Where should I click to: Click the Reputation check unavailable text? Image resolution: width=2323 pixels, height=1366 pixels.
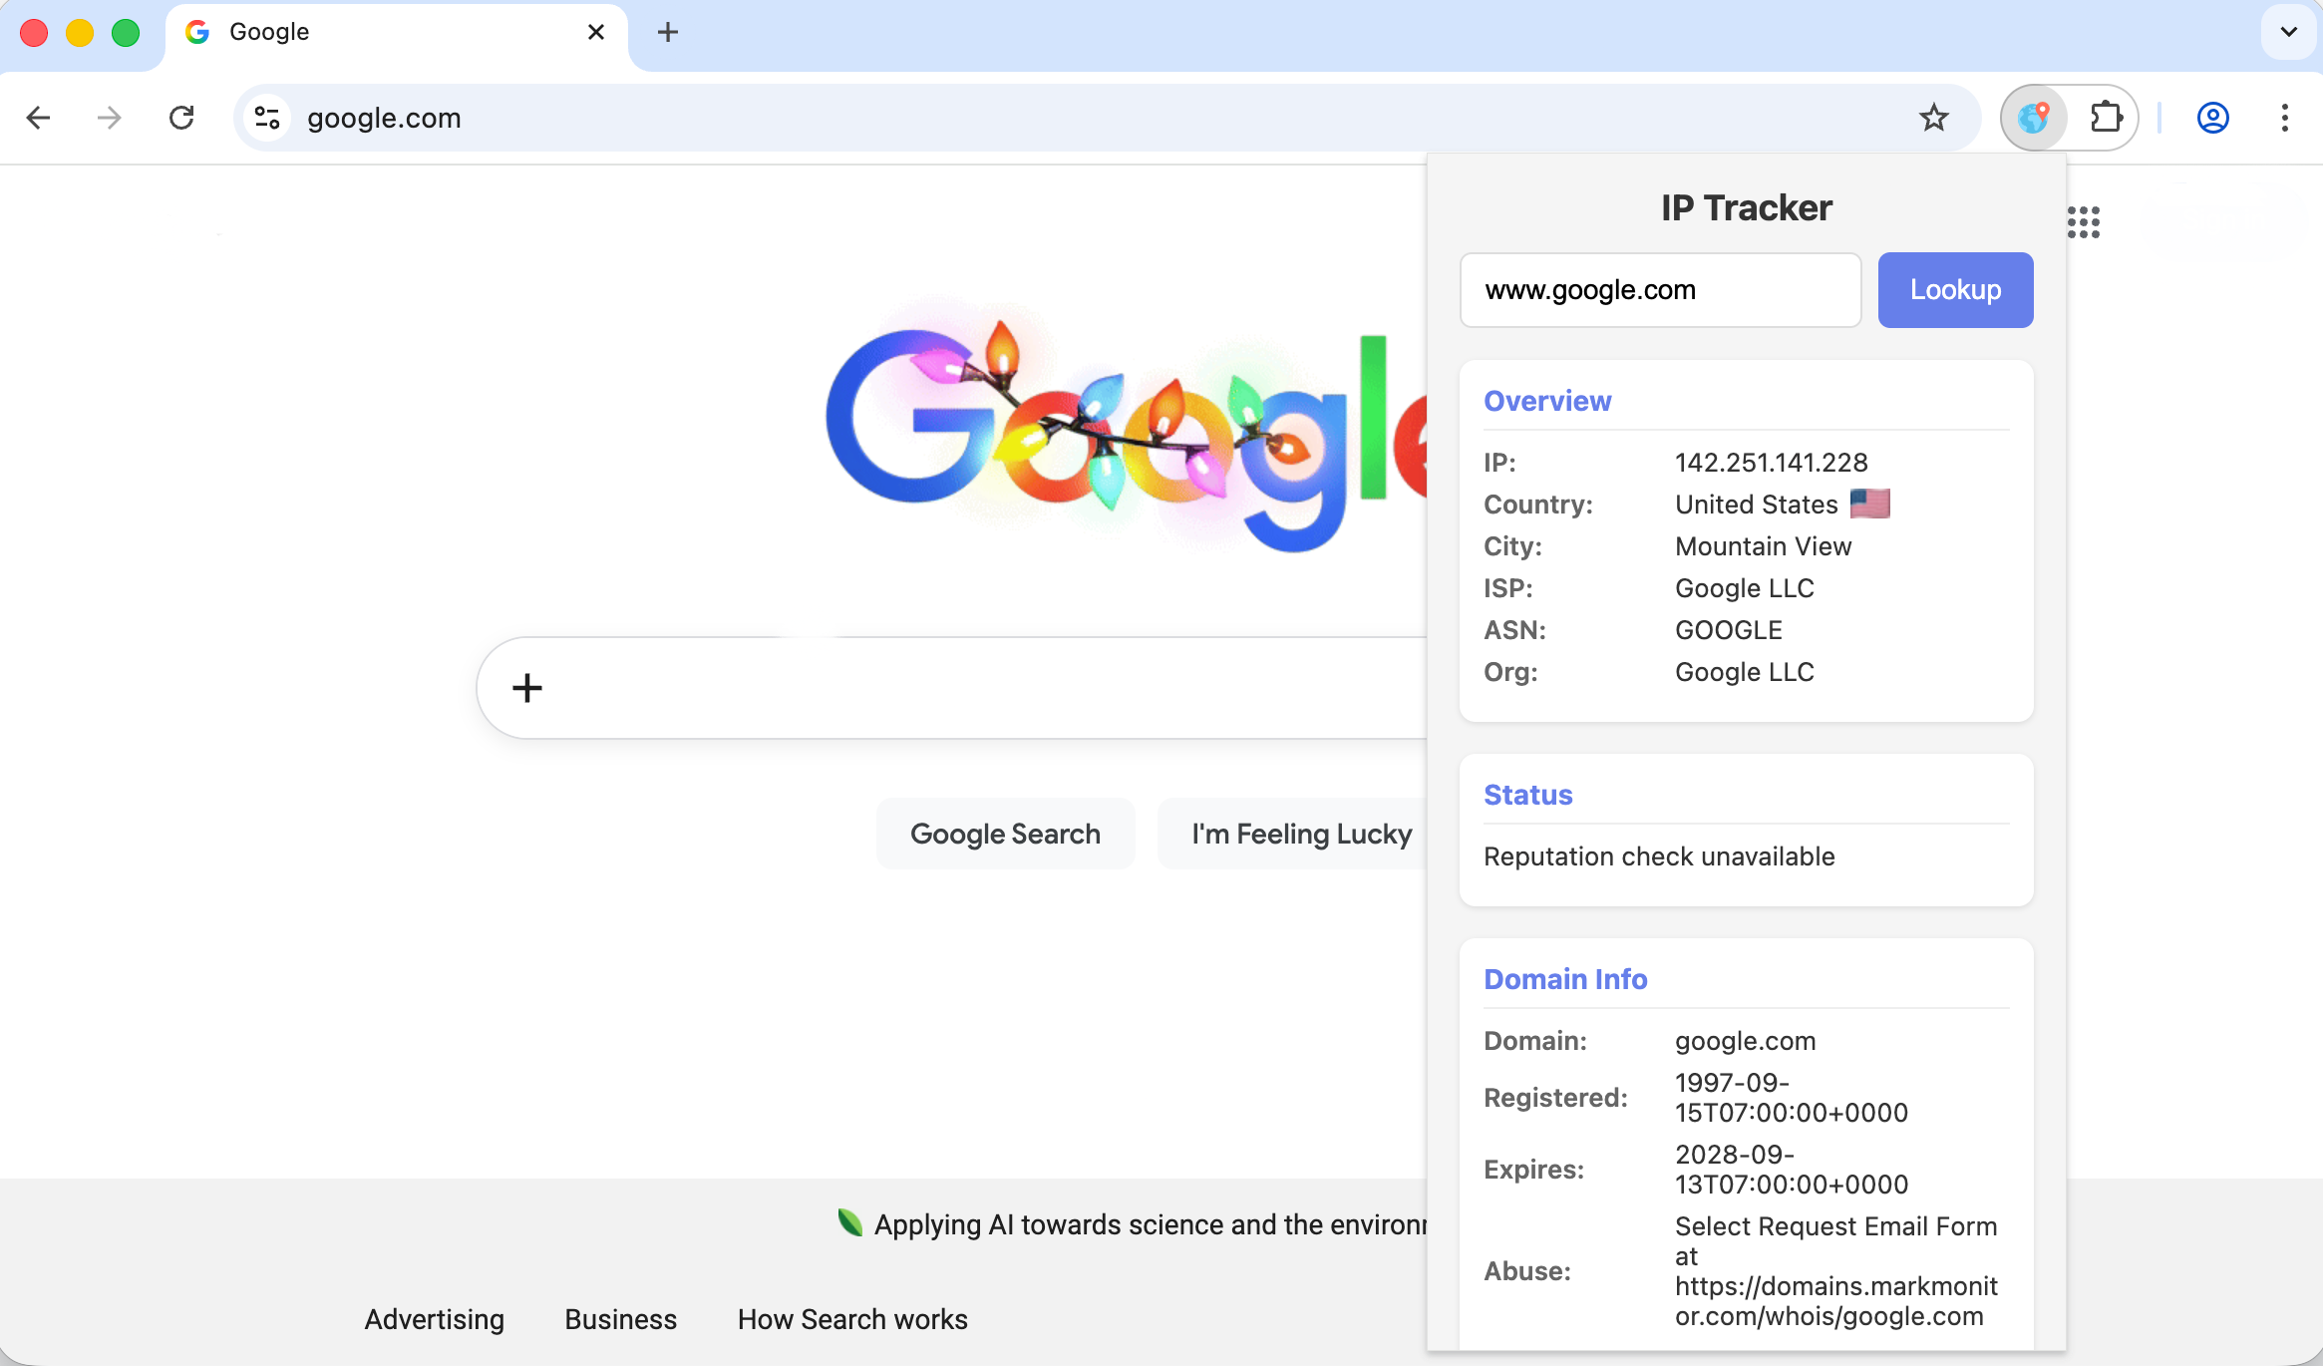1659,856
